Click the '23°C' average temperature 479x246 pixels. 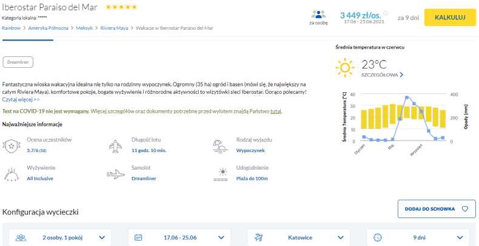(x=374, y=64)
